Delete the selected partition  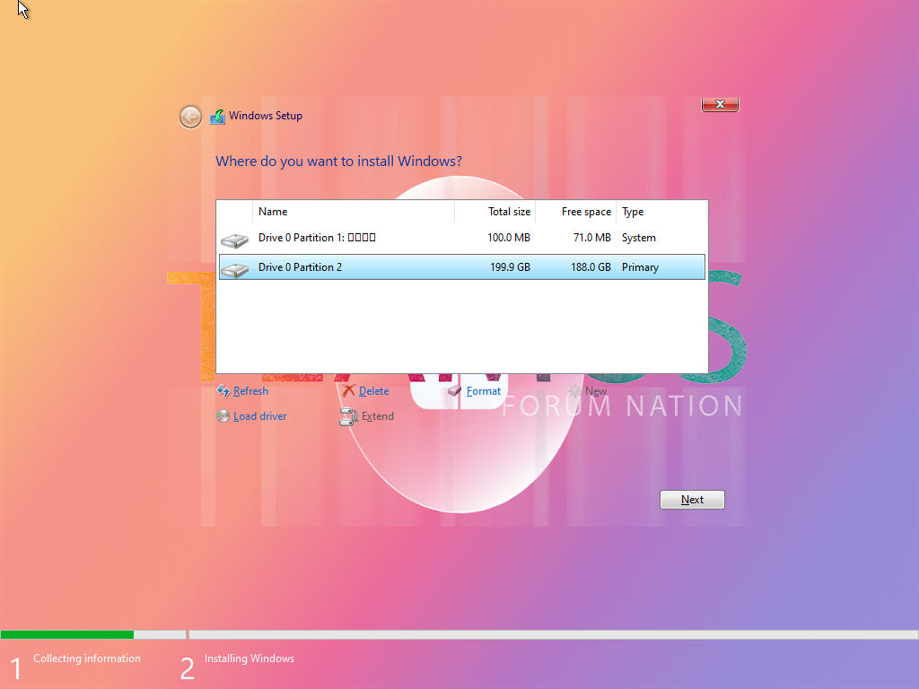coord(374,391)
